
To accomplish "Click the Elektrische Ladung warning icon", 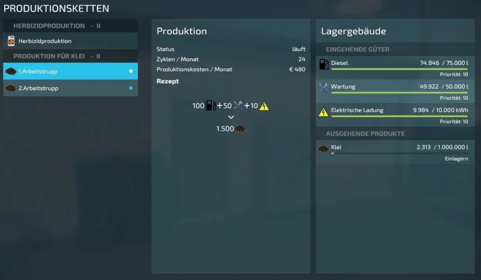I will coord(323,112).
